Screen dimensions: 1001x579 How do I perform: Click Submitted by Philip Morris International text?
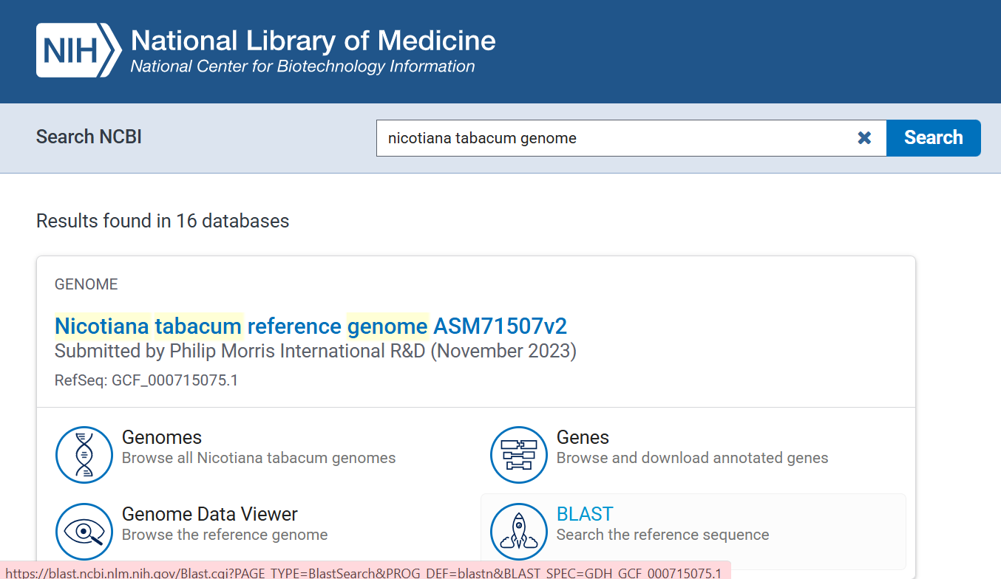pos(316,351)
